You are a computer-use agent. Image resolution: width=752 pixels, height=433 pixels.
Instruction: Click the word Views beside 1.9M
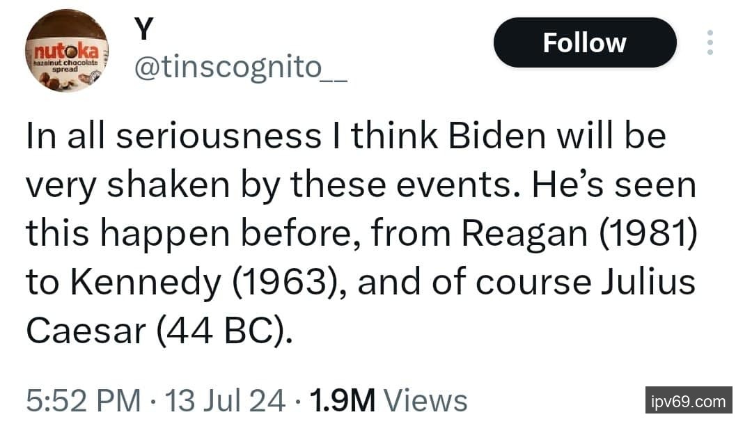tap(425, 400)
